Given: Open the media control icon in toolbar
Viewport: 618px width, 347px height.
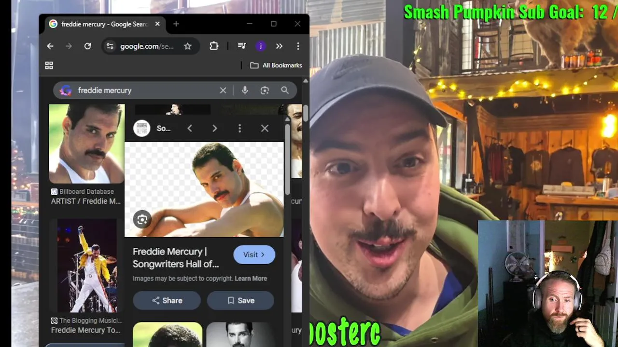Looking at the screenshot, I should pos(242,46).
